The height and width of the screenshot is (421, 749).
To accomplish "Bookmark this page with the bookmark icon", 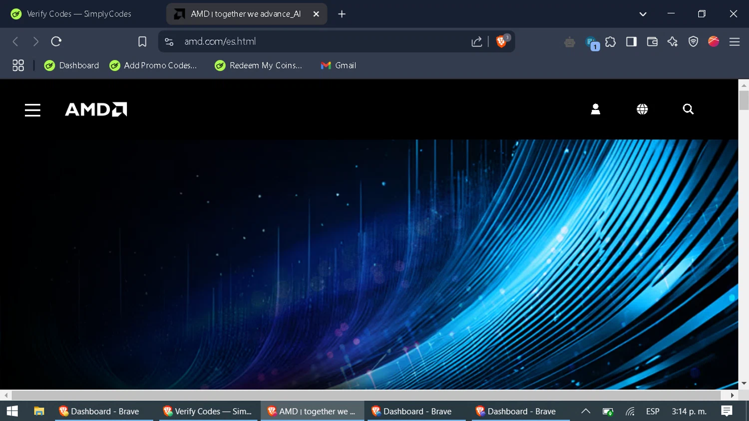I will click(x=142, y=41).
